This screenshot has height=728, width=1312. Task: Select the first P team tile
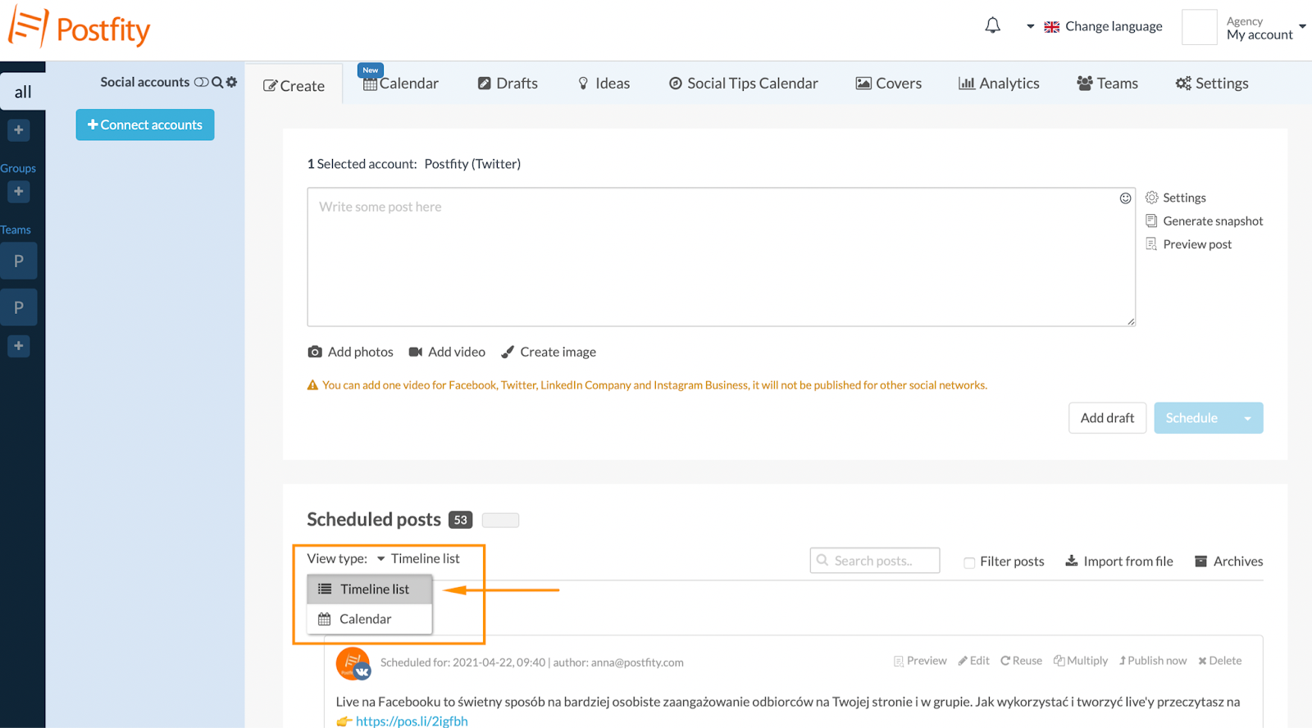tap(18, 262)
